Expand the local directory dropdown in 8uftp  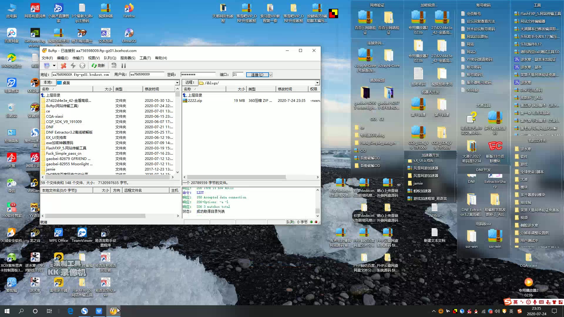pos(177,82)
